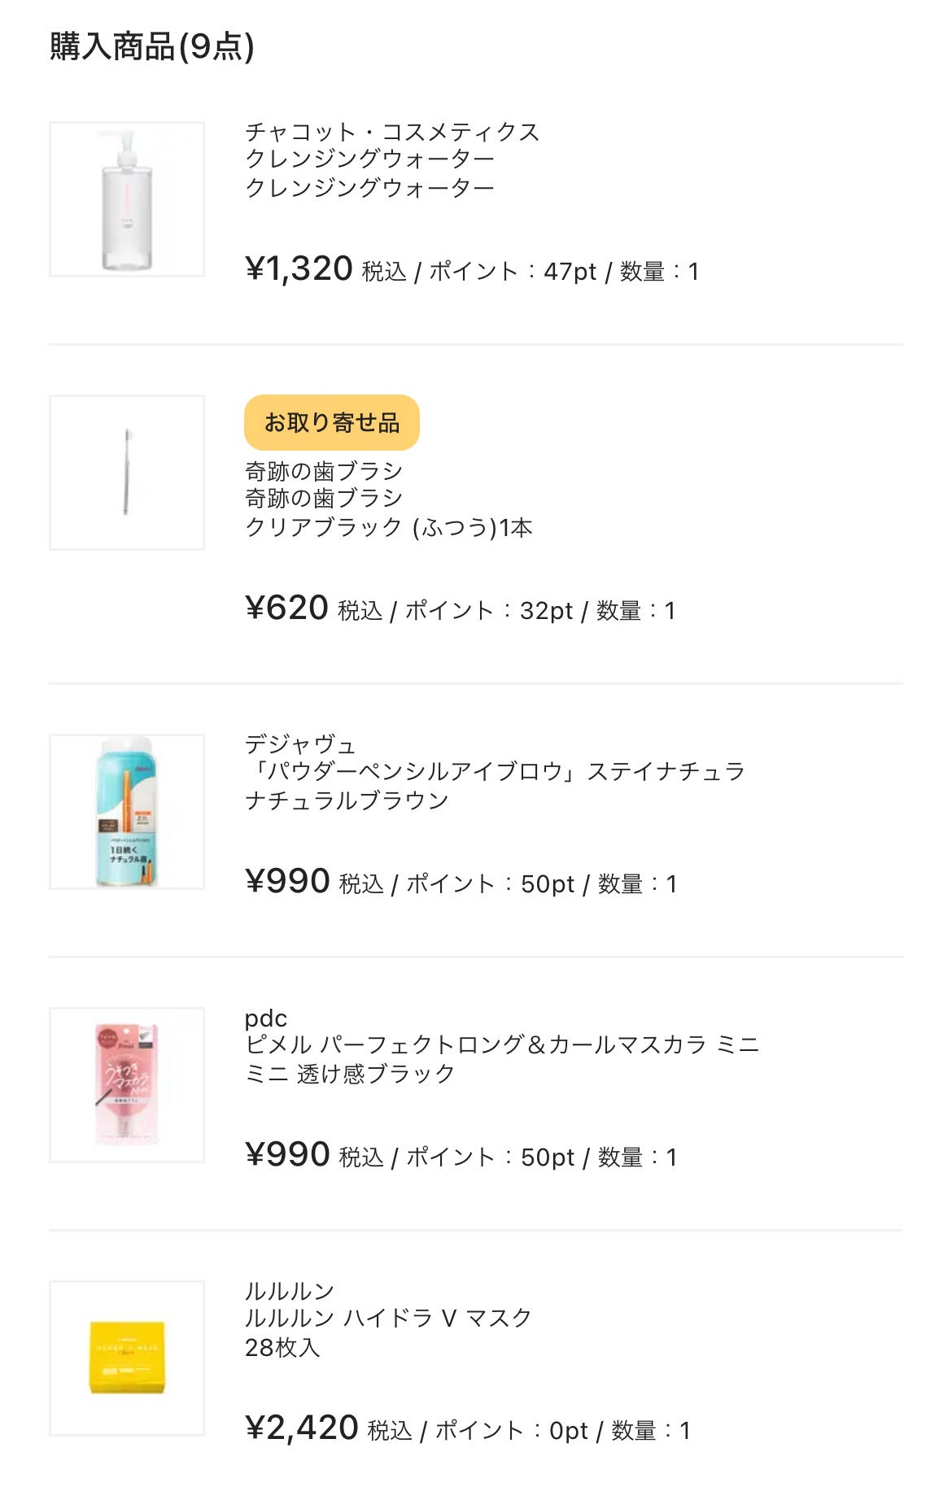Open the Dejavu eyebrow pencil thumbnail
Image resolution: width=952 pixels, height=1500 pixels.
click(x=127, y=812)
